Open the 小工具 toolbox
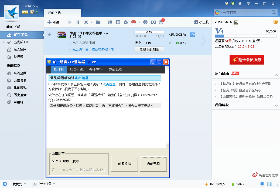This screenshot has height=188, width=280. click(201, 22)
